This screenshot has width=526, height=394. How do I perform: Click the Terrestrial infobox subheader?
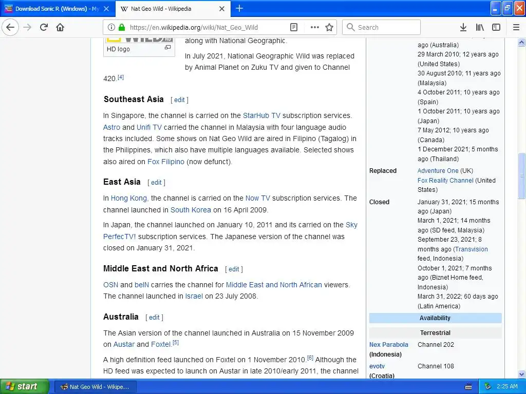(x=435, y=333)
